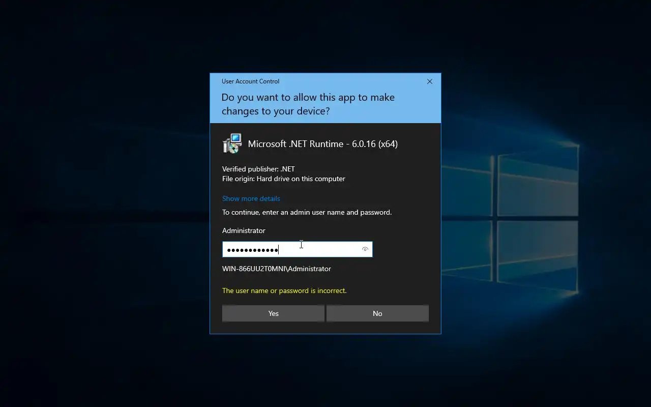Click the 'Microsoft .NET Runtime - 6.0.16 (x64)' title
This screenshot has height=407, width=651.
(x=323, y=144)
